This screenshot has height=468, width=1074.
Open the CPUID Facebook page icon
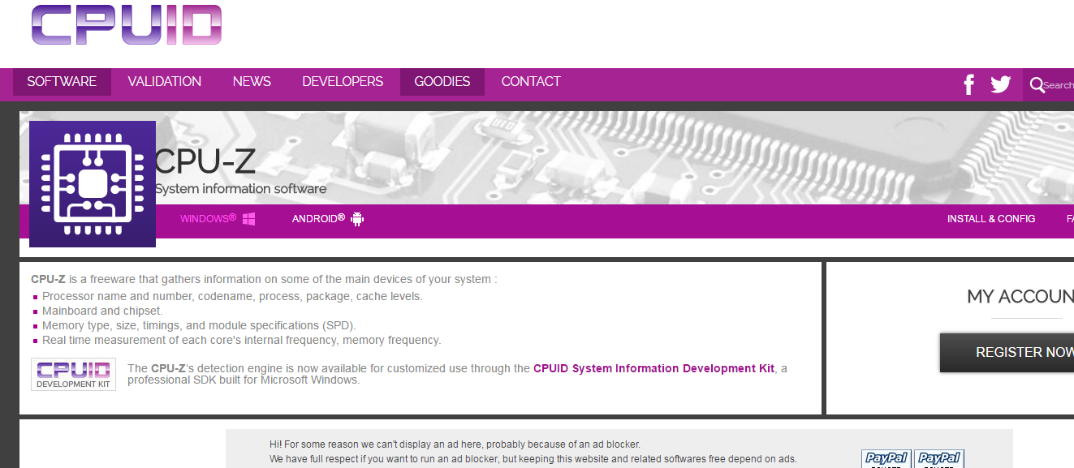(x=968, y=84)
